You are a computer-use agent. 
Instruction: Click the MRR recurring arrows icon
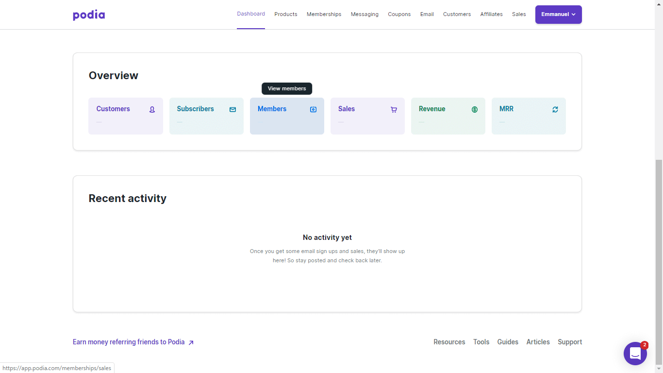pos(555,110)
